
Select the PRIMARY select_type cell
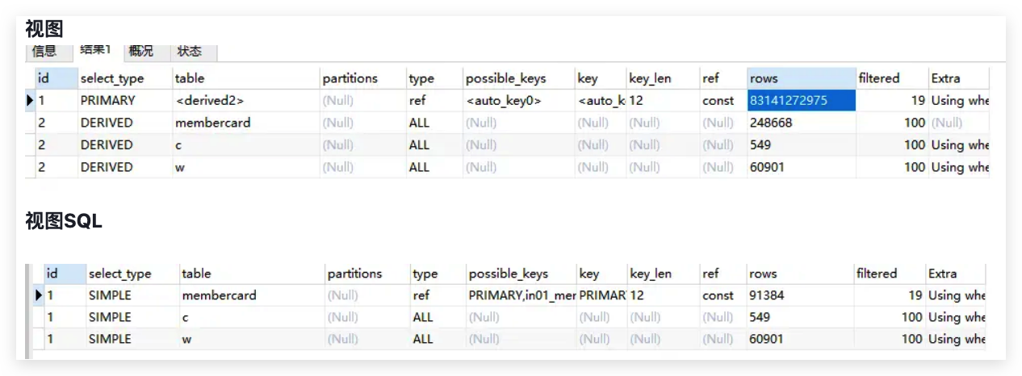[124, 101]
